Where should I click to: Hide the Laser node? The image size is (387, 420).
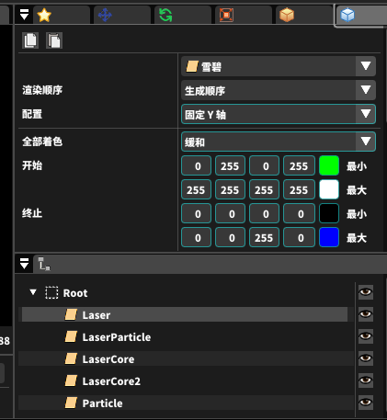coord(366,314)
